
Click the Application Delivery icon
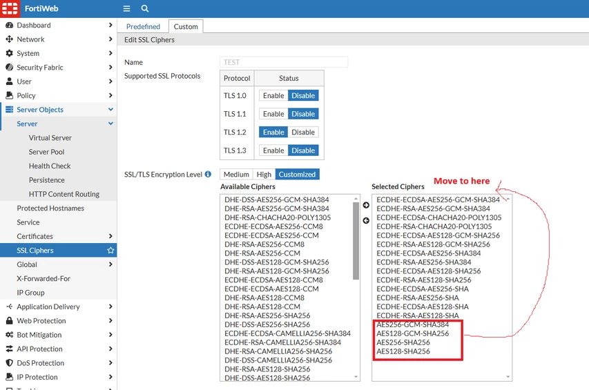click(10, 306)
